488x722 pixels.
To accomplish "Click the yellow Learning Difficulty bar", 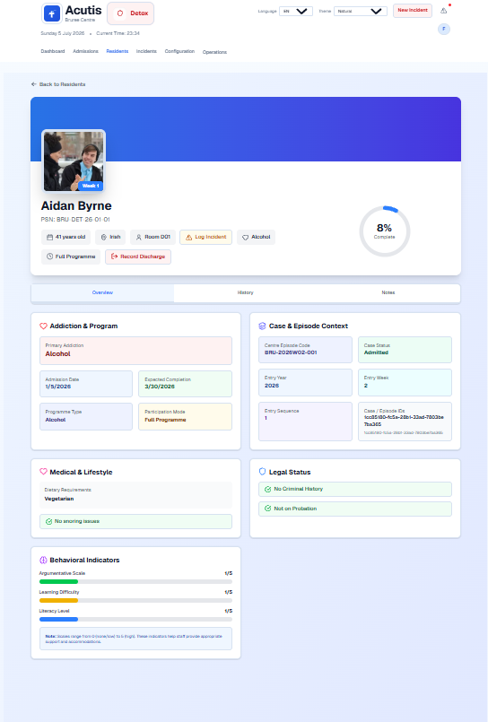I will pyautogui.click(x=58, y=600).
